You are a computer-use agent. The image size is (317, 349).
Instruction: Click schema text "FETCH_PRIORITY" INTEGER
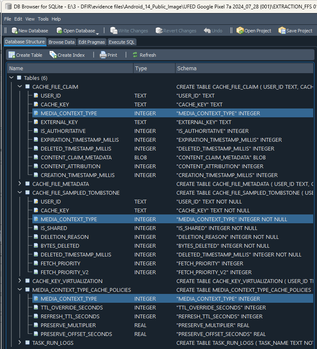click(x=210, y=263)
